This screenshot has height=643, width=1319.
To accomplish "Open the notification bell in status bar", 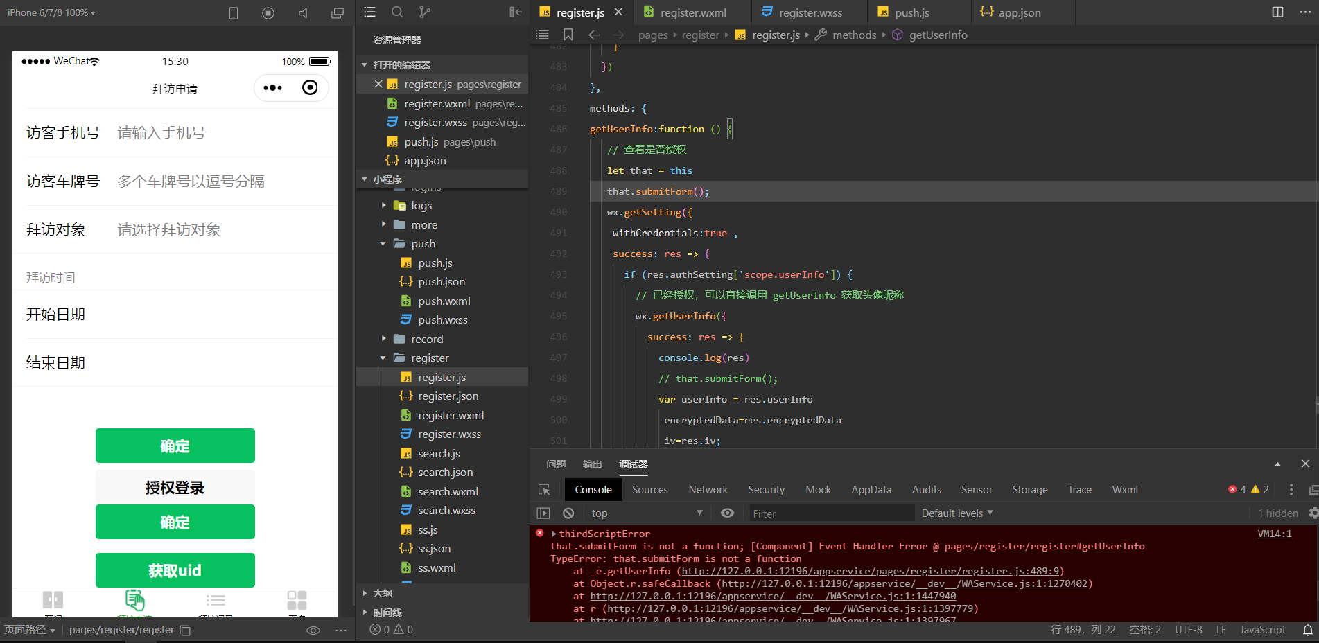I will (x=1307, y=630).
